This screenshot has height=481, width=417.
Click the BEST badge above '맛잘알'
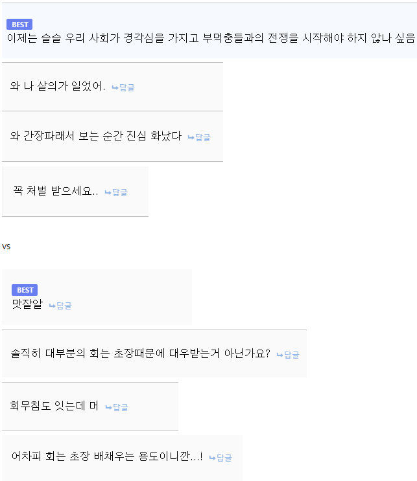[x=25, y=290]
